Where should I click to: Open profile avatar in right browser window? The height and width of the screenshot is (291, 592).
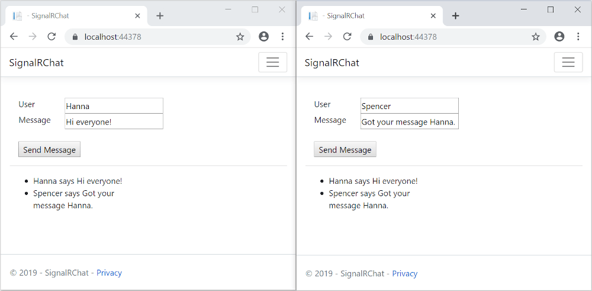pyautogui.click(x=559, y=37)
